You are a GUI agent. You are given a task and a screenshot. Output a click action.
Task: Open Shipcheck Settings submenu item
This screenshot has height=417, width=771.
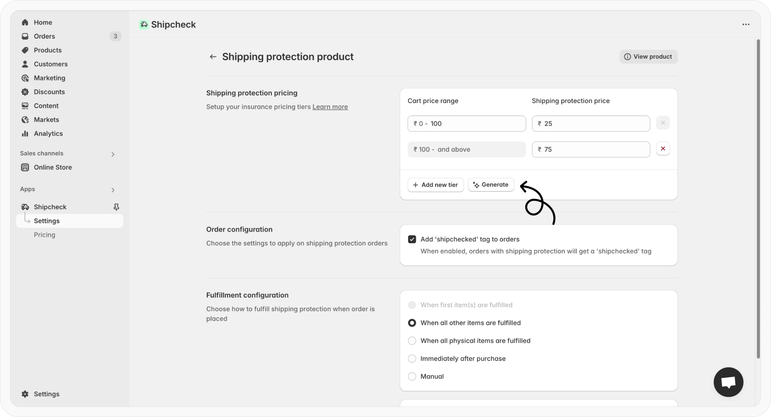pyautogui.click(x=70, y=221)
